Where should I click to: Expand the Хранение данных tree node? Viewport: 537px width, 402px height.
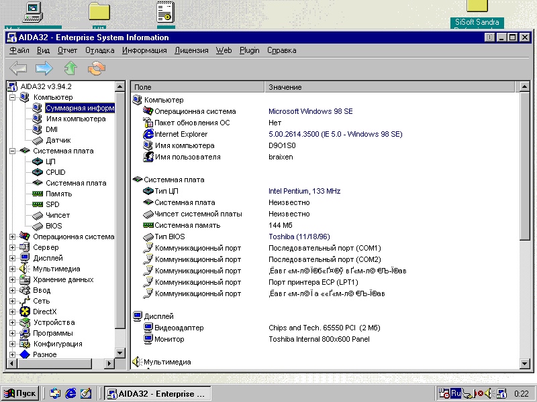click(12, 279)
